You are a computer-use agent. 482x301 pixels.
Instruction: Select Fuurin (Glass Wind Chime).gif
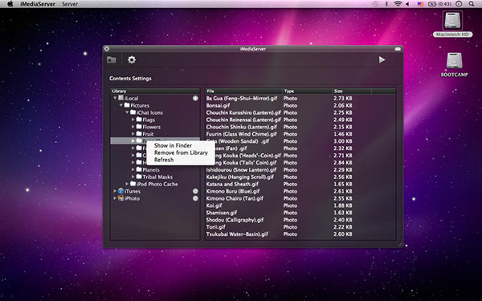(x=241, y=134)
